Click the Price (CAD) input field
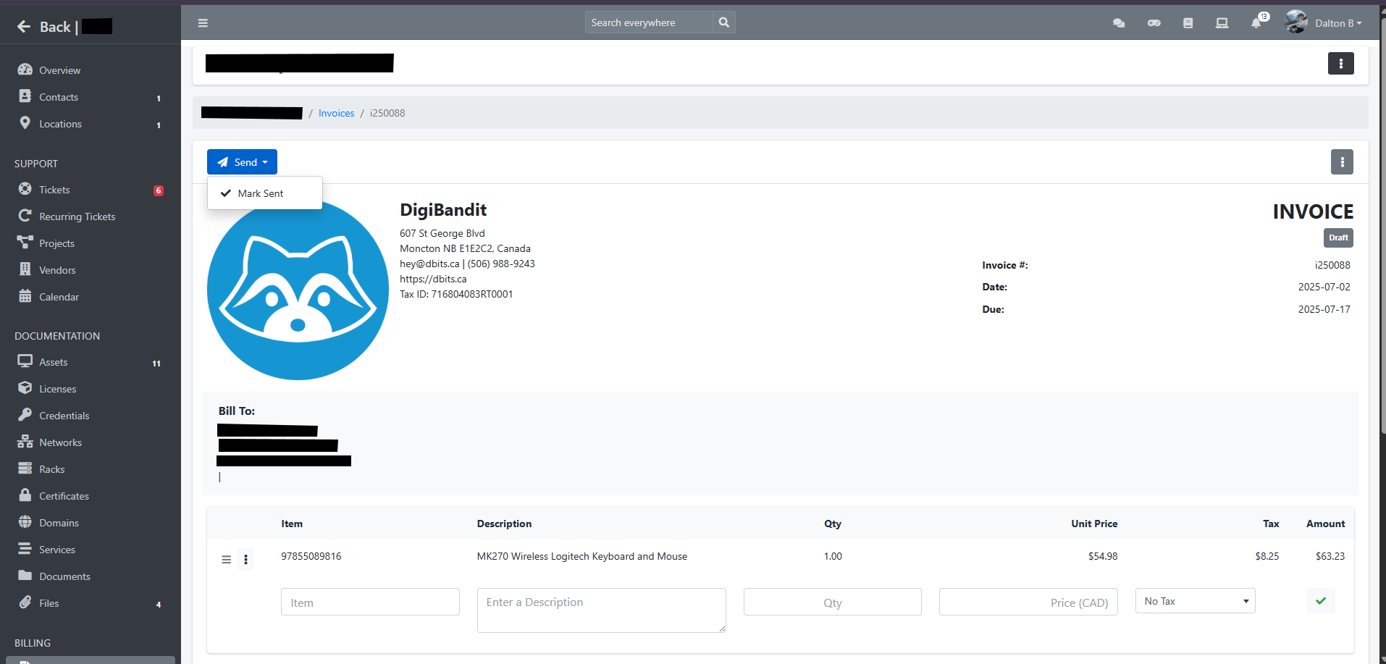Screen dimensions: 1386x664 tap(1028, 602)
